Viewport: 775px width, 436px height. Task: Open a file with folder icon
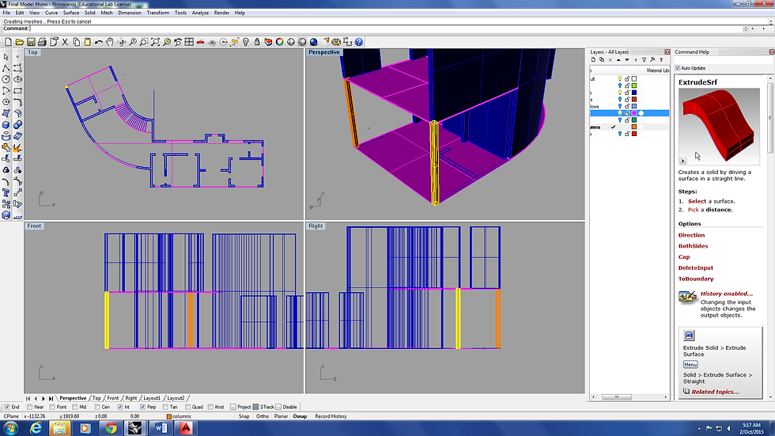pyautogui.click(x=20, y=42)
